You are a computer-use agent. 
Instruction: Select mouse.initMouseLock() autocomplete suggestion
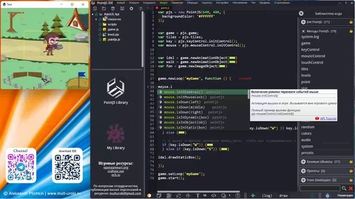pos(203,97)
